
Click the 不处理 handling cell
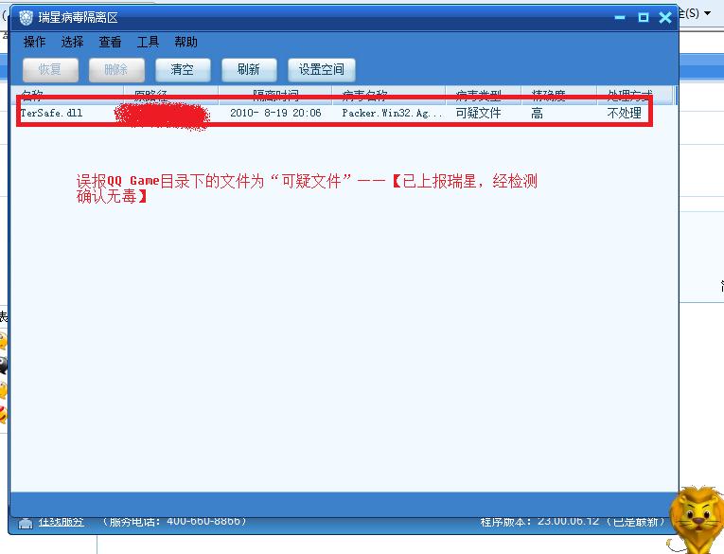tap(625, 113)
